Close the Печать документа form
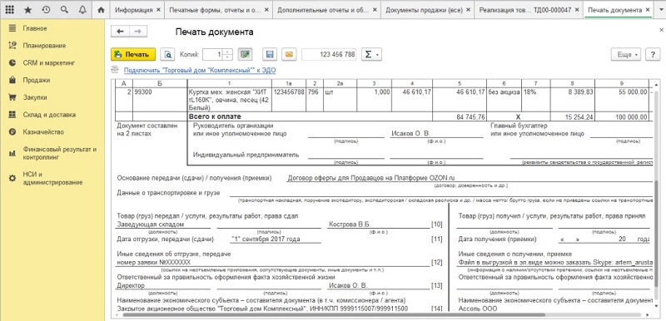Image resolution: width=666 pixels, height=321 pixels. (661, 30)
